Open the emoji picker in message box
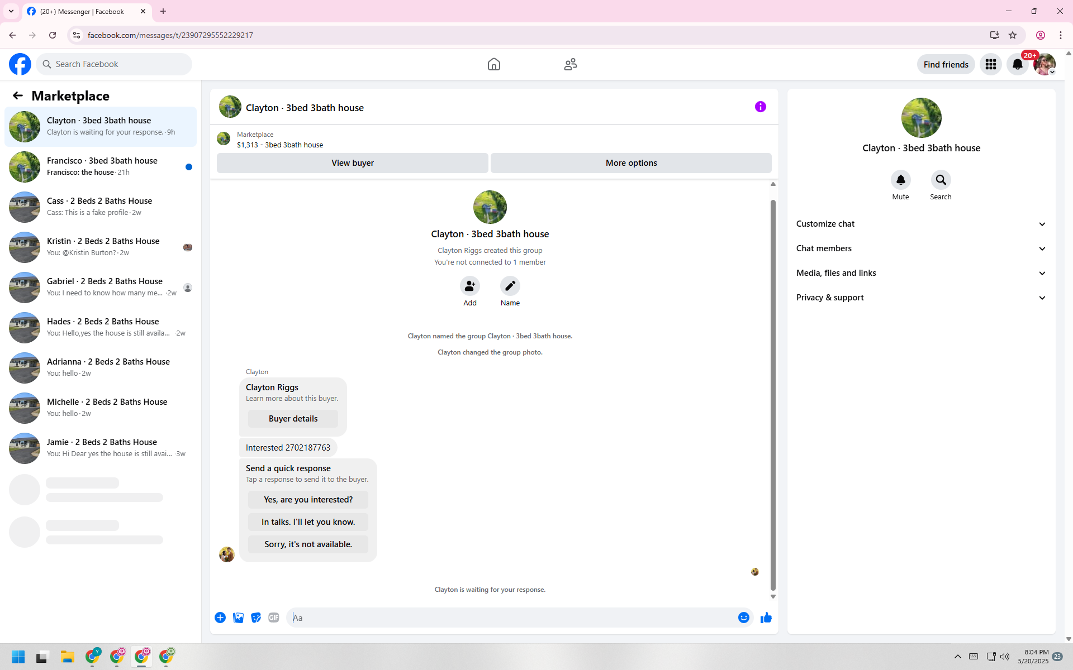The image size is (1073, 670). (743, 618)
